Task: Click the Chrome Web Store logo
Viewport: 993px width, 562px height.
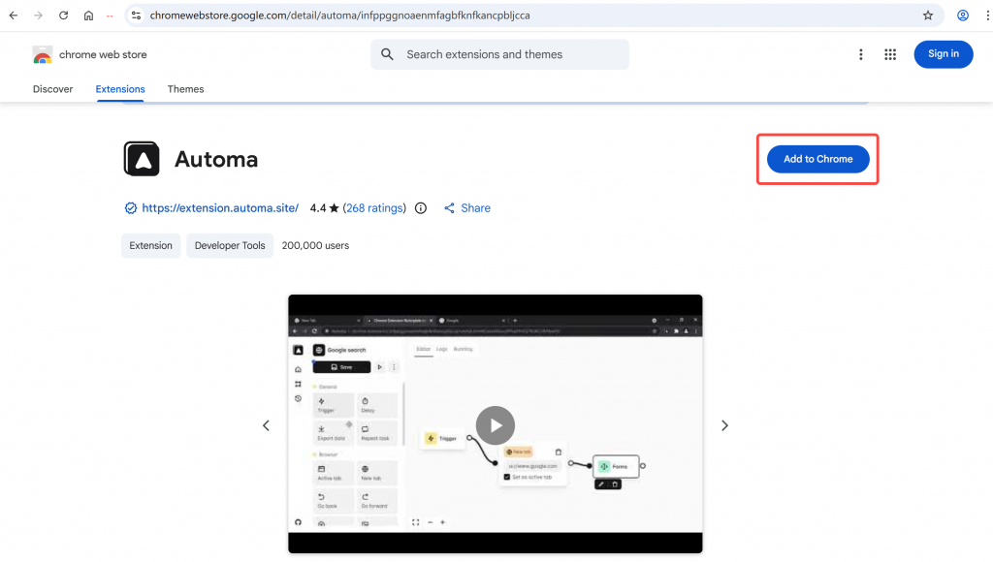Action: (43, 55)
